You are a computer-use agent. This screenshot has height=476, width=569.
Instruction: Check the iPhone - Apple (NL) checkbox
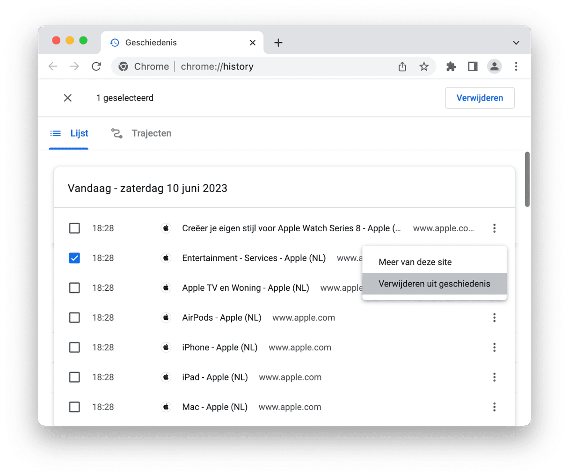(x=74, y=347)
